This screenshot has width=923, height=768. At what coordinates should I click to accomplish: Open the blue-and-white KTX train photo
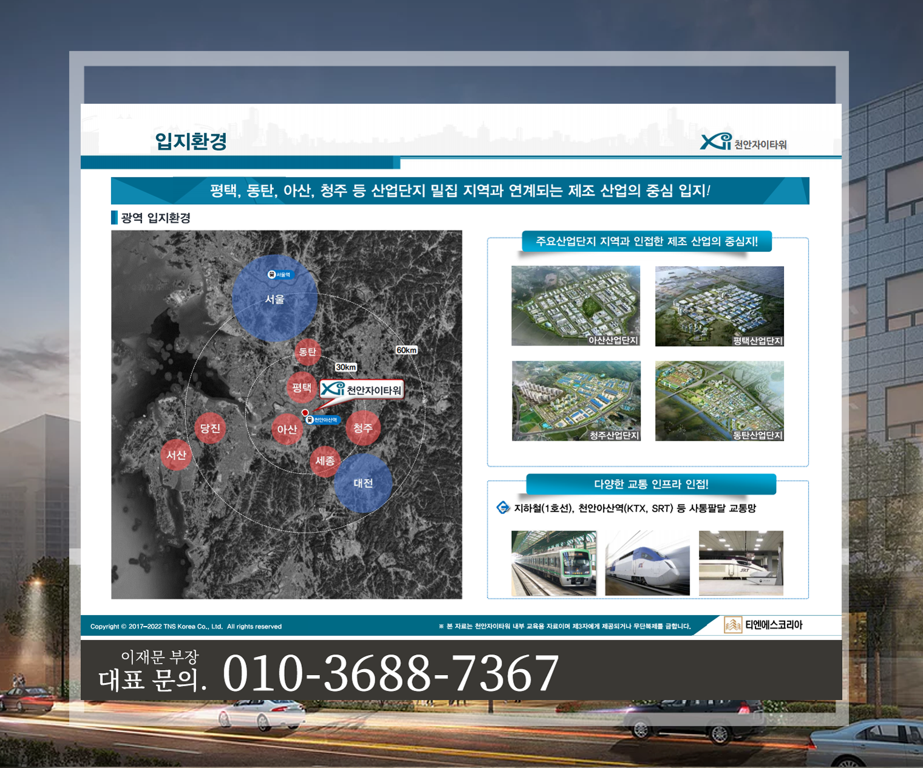click(x=647, y=563)
